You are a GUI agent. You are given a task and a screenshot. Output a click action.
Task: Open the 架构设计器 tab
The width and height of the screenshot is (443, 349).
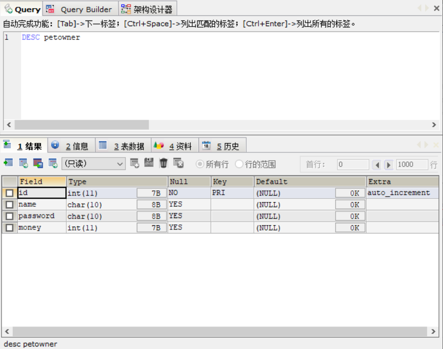point(147,9)
